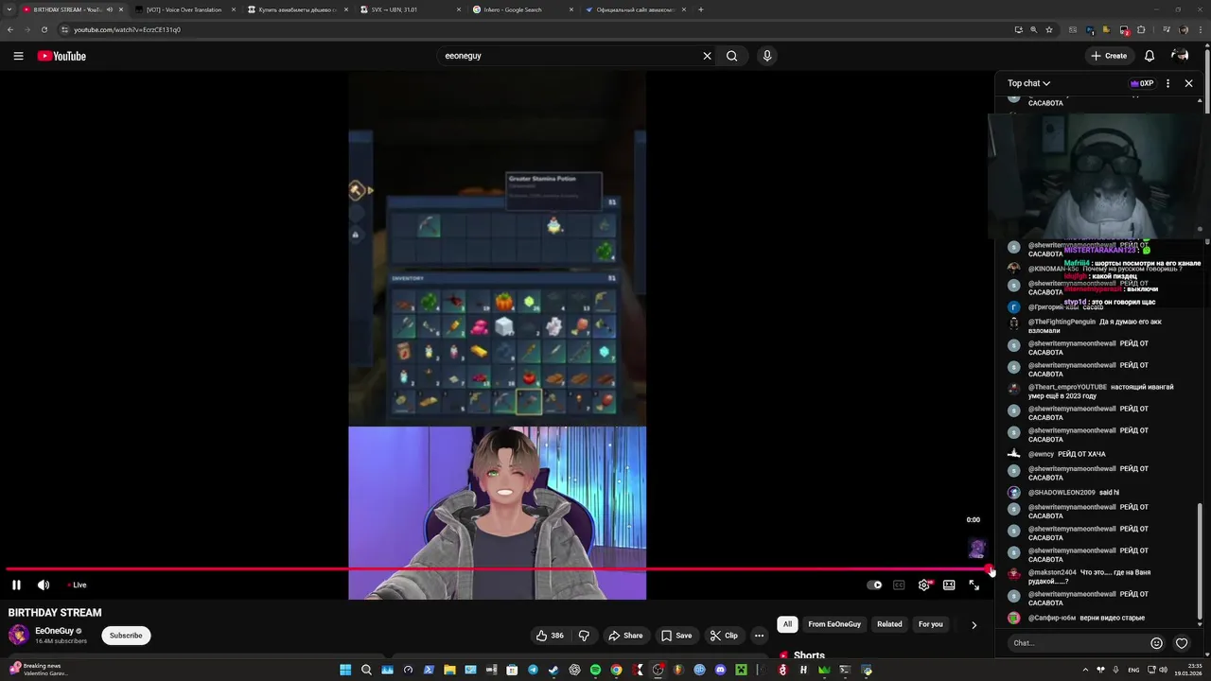Show more filter chips with the right arrow
Image resolution: width=1211 pixels, height=681 pixels.
point(974,624)
